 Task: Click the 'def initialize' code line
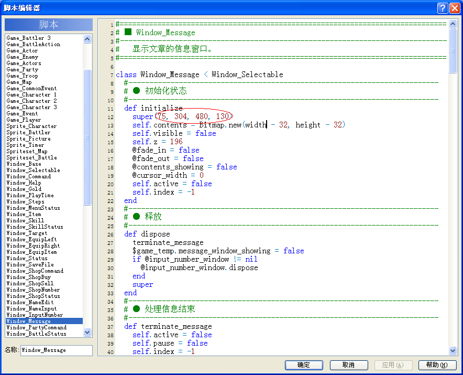[x=153, y=108]
